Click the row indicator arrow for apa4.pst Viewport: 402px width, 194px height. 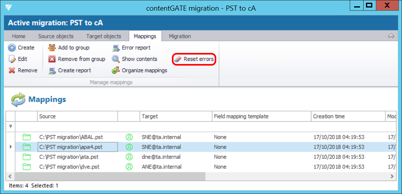coord(10,147)
